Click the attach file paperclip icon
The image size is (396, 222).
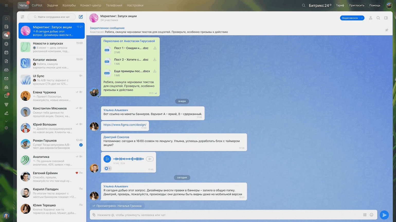pyautogui.click(x=94, y=215)
